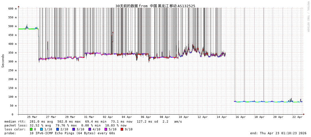Click the green 0 loss color swatch
Viewport: 311px width, 137px height.
(x=31, y=129)
